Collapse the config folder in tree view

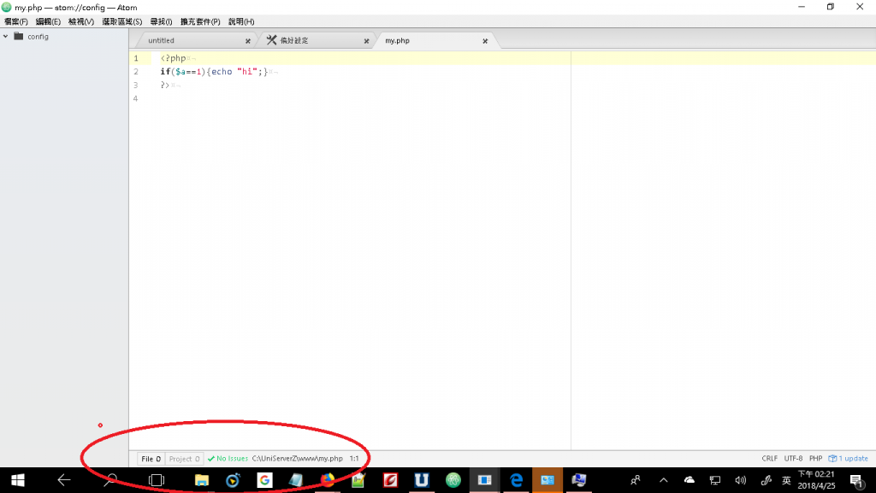6,36
